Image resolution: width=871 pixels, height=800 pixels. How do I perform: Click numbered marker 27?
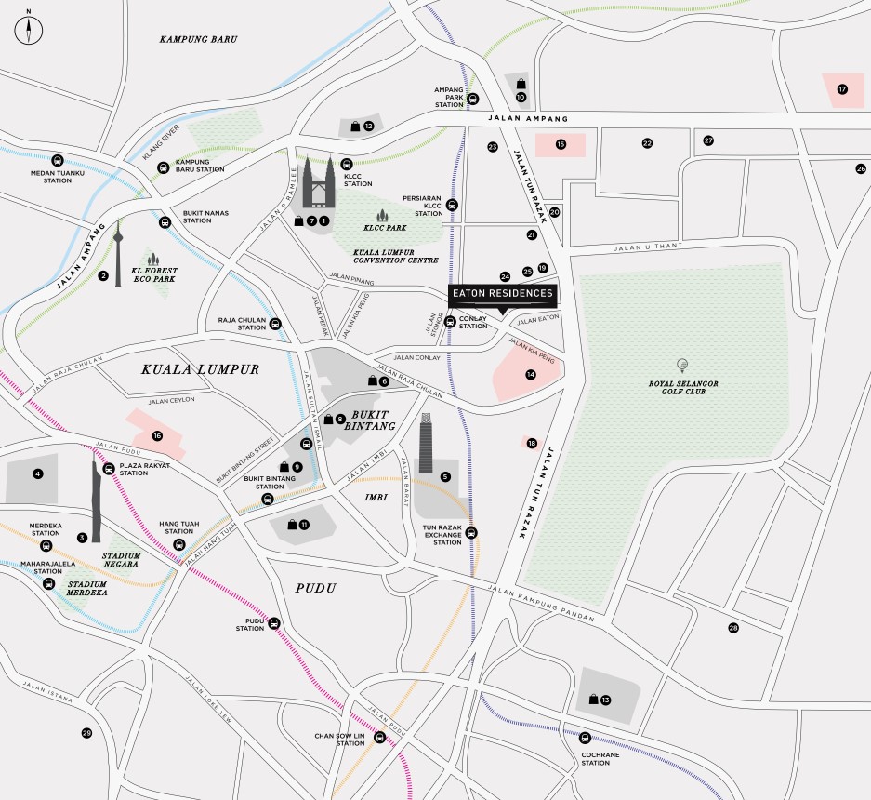coord(708,140)
